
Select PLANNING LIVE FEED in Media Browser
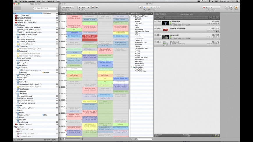click(x=24, y=124)
